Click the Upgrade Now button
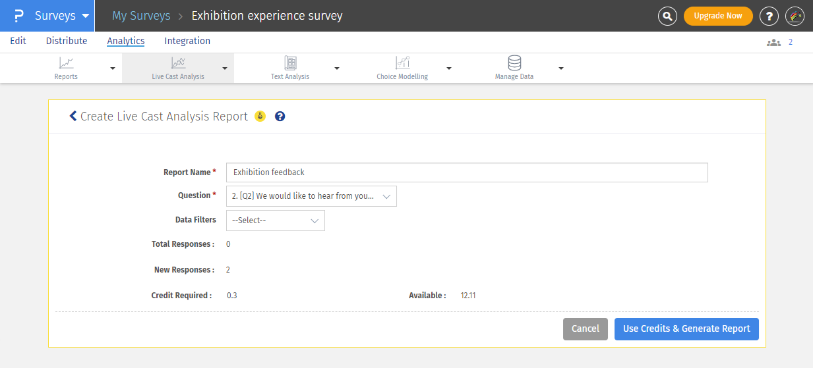This screenshot has height=368, width=813. click(x=718, y=16)
